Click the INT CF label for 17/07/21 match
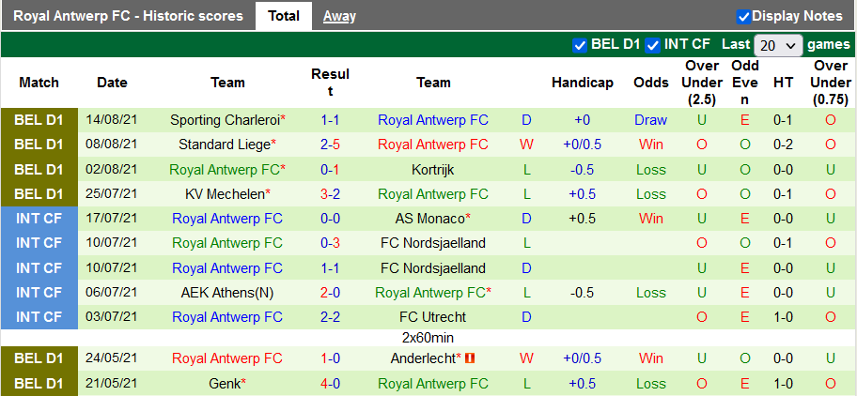Image resolution: width=857 pixels, height=396 pixels. (x=39, y=219)
